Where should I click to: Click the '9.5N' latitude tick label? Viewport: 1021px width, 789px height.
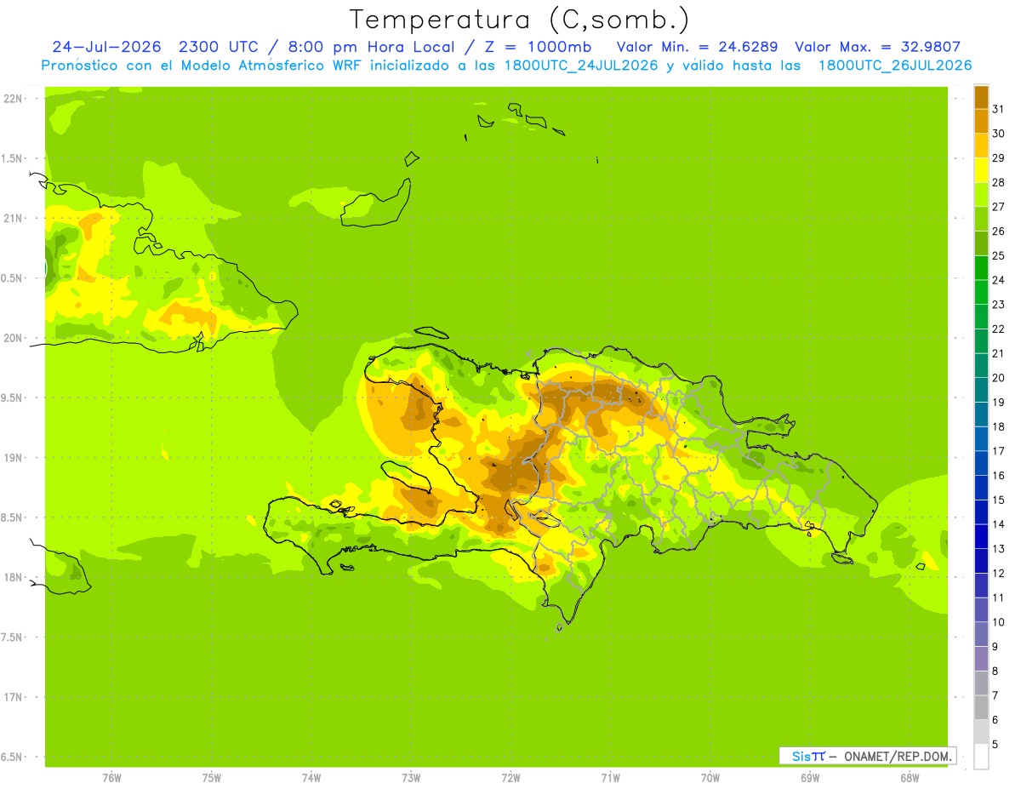click(x=13, y=397)
